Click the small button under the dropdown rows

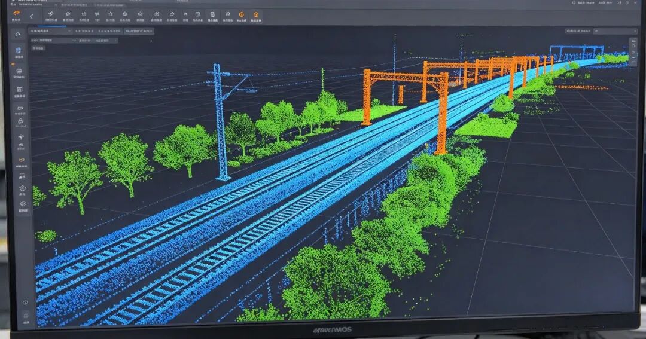[38, 48]
